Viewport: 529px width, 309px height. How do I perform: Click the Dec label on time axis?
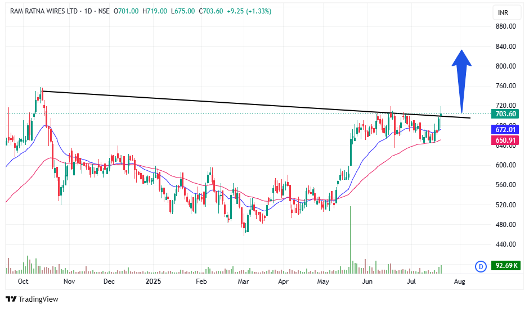(109, 281)
